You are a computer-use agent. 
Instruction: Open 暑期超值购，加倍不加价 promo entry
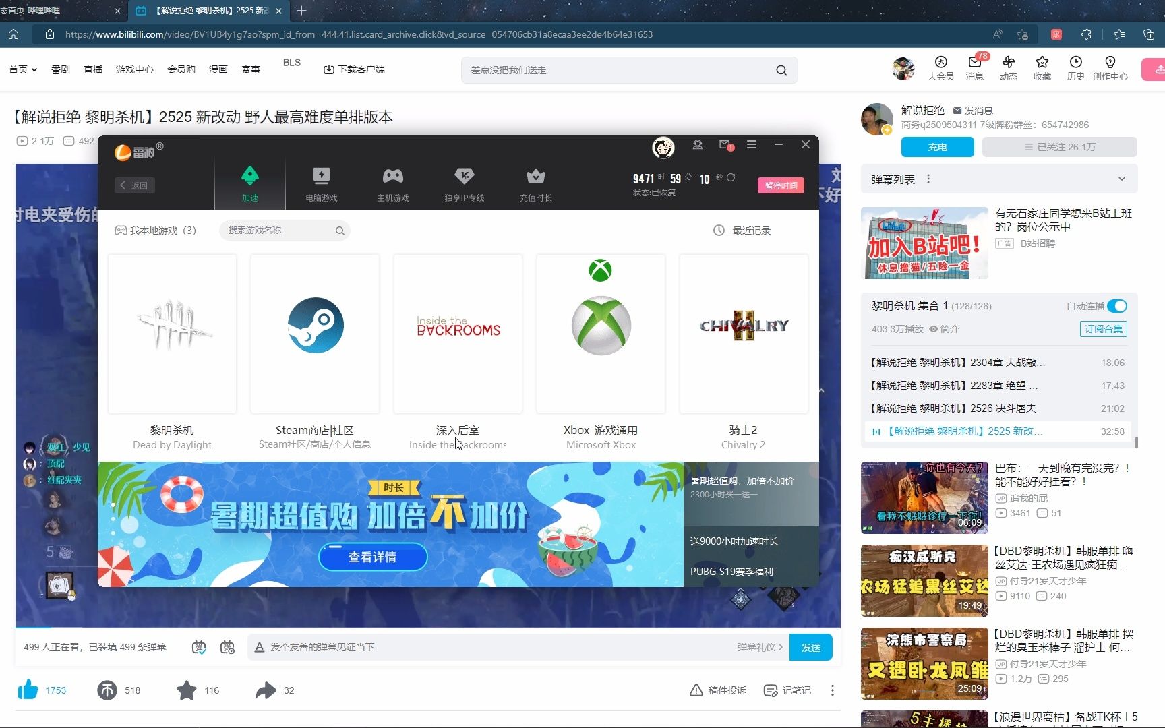tap(751, 493)
